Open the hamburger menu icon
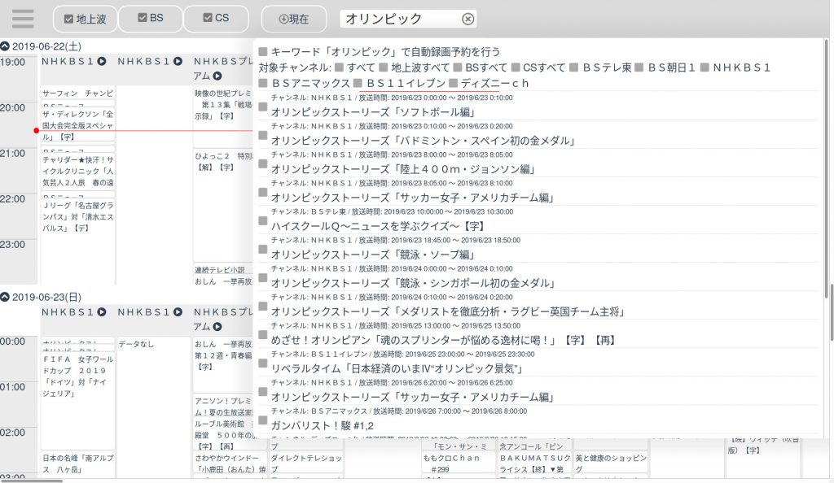The image size is (834, 483). (x=23, y=19)
